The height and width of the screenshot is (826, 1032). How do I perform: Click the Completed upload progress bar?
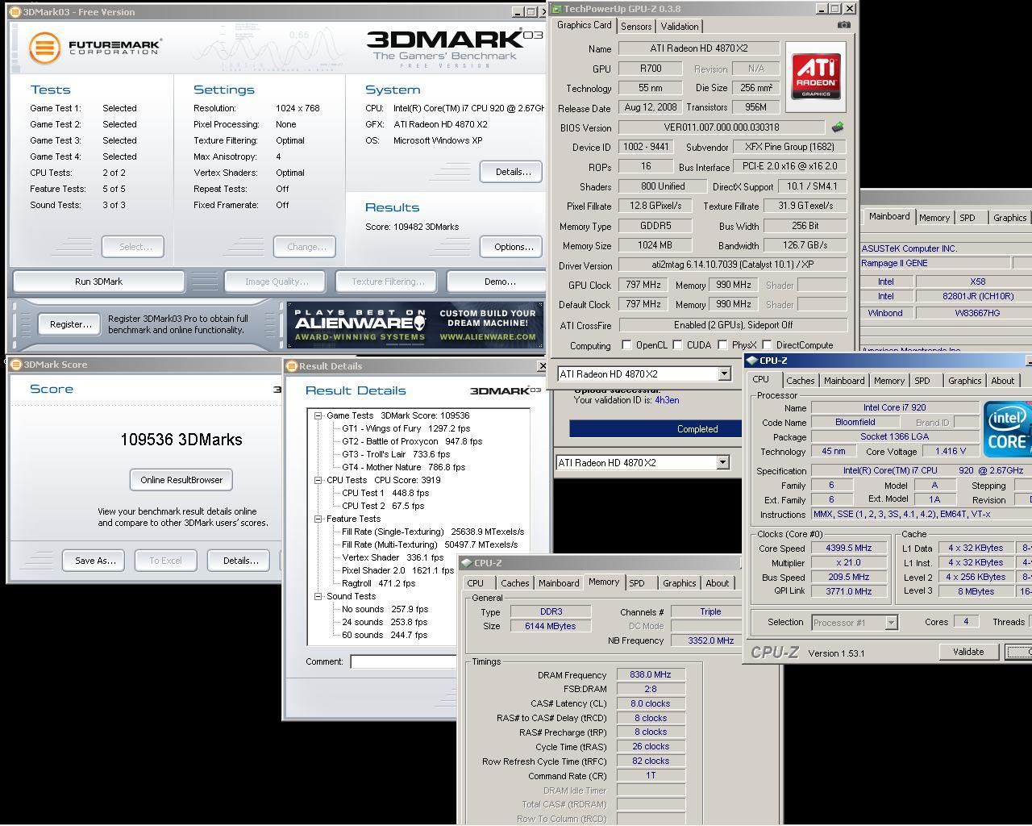(655, 429)
